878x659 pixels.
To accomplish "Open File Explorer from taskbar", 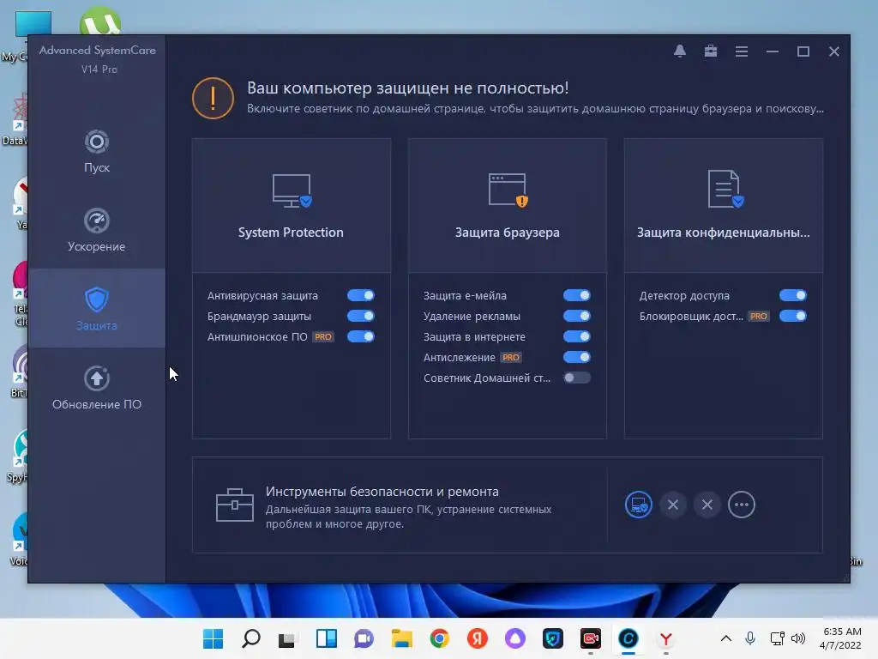I will point(401,638).
